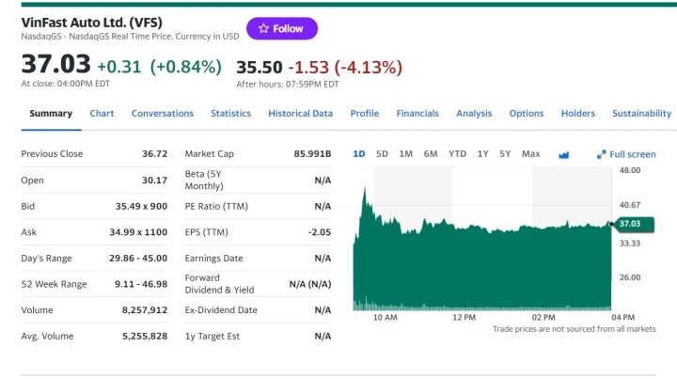This screenshot has height=379, width=677.
Task: Go to the Statistics tab
Action: point(230,114)
